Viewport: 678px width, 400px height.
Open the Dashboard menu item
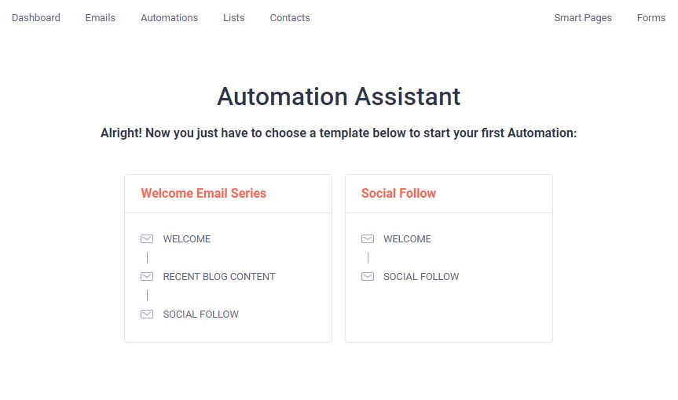click(x=36, y=18)
